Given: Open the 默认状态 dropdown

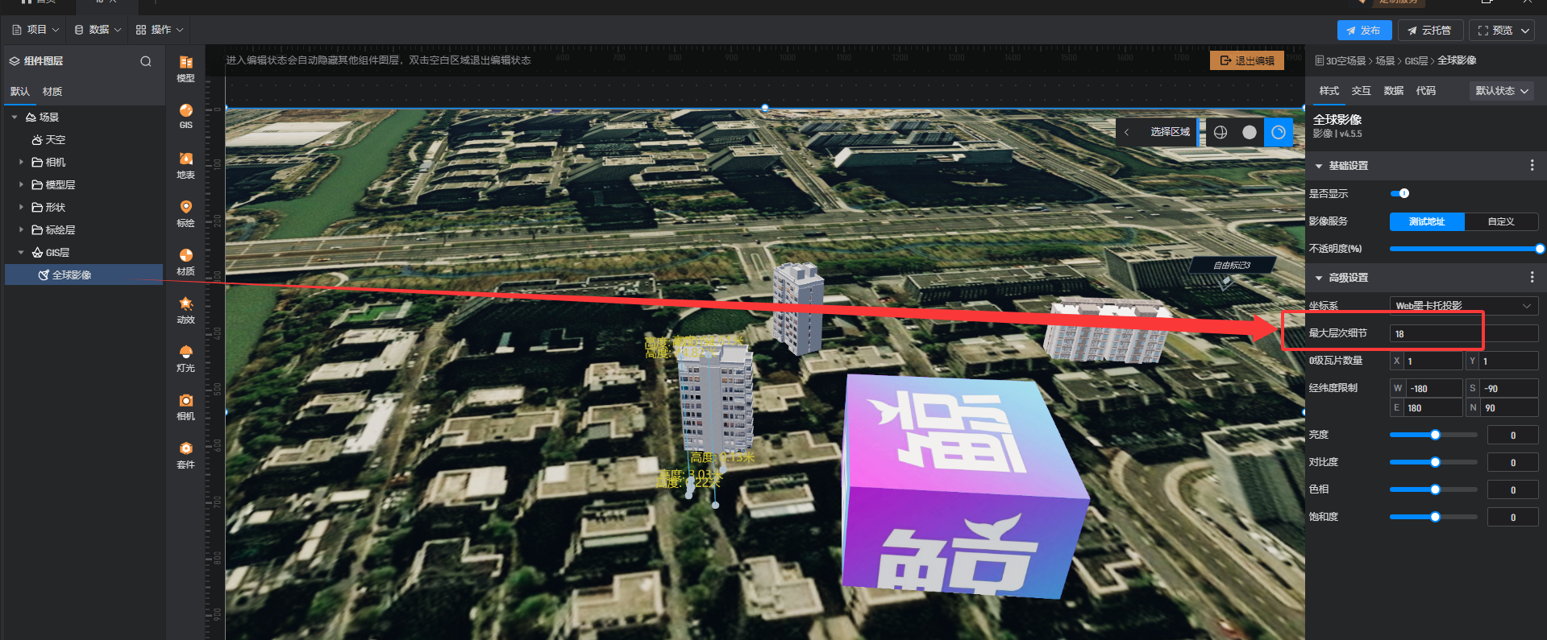Looking at the screenshot, I should (1502, 91).
